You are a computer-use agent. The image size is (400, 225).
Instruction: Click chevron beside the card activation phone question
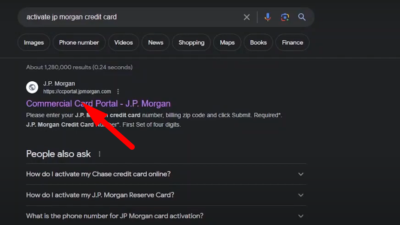tap(301, 216)
